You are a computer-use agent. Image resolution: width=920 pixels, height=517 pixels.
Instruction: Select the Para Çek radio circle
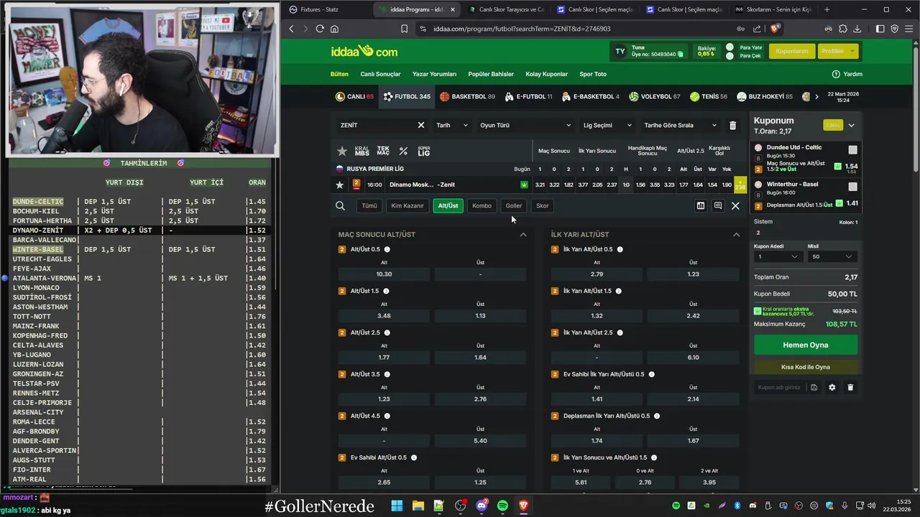[x=730, y=56]
